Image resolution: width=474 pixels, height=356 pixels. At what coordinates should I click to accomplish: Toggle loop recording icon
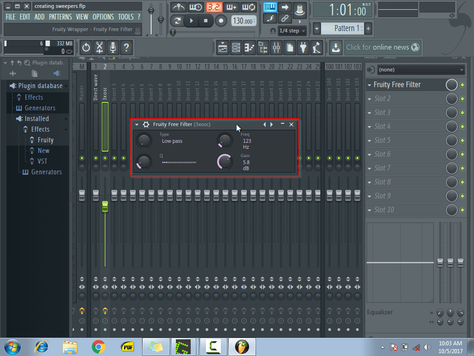(249, 7)
